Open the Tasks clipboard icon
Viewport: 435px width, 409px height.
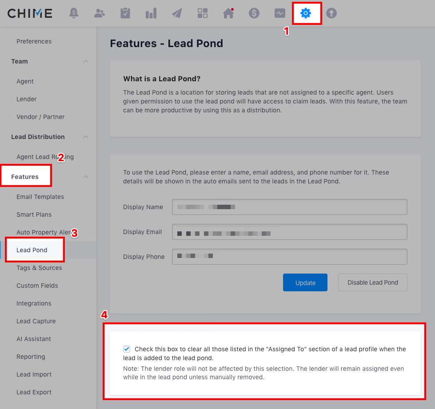coord(125,13)
